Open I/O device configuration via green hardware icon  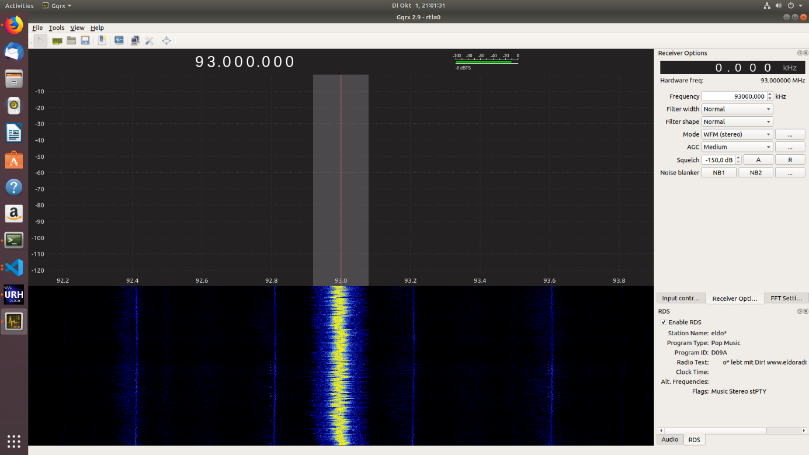tap(57, 40)
